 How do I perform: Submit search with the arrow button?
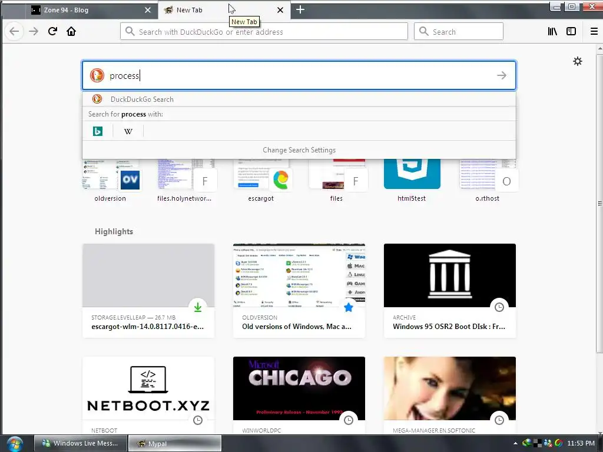[x=502, y=75]
